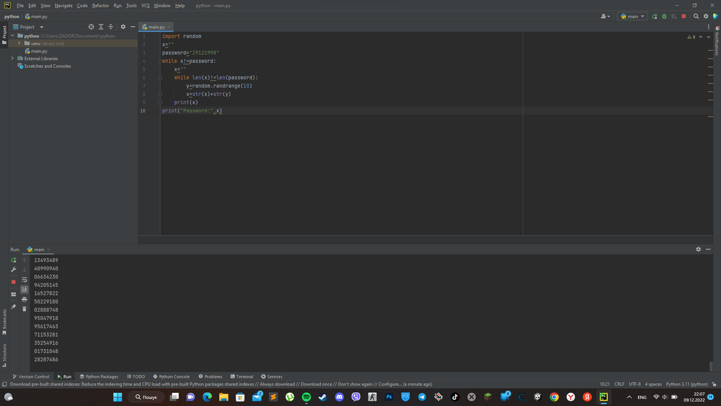The image size is (721, 406).
Task: Open Code With Me user dropdown
Action: (x=606, y=16)
